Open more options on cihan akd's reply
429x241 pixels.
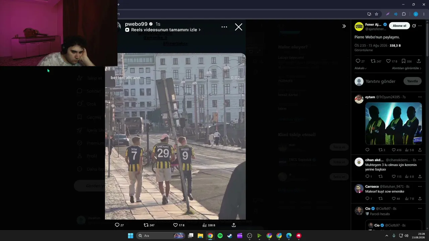[x=420, y=160]
